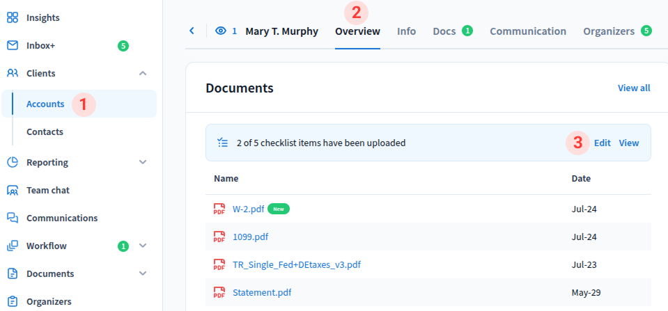Open the Communication tab

pyautogui.click(x=527, y=31)
